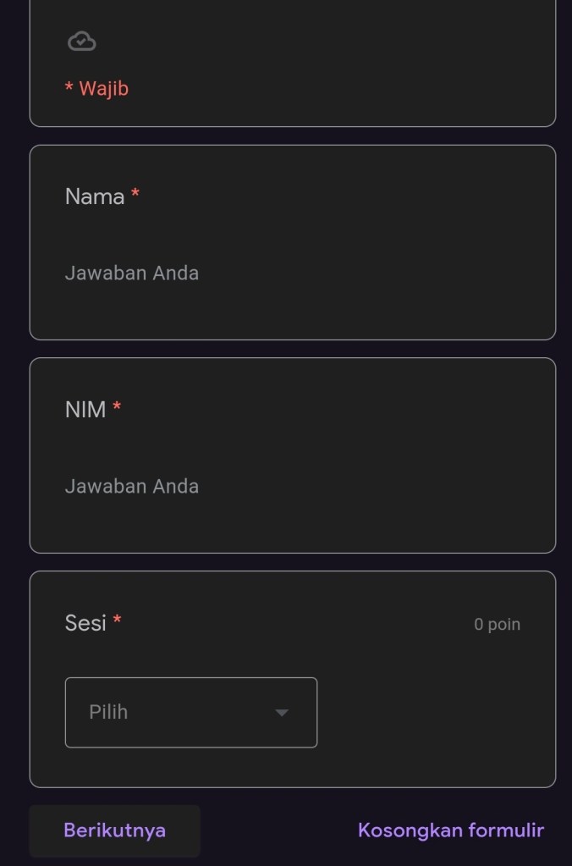Focus the Nama "Jawaban Anda" field
Image resolution: width=572 pixels, height=866 pixels.
[132, 273]
